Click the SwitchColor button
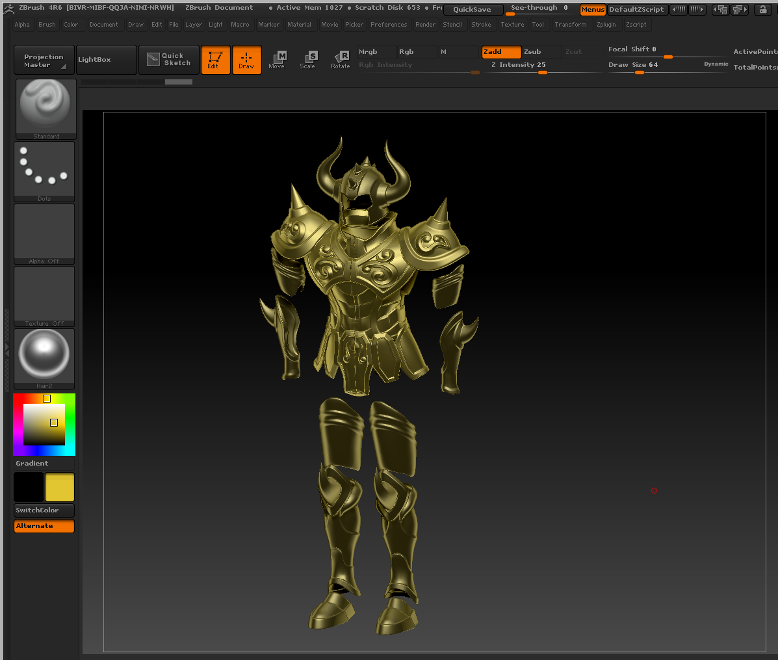The width and height of the screenshot is (778, 660). coord(44,510)
